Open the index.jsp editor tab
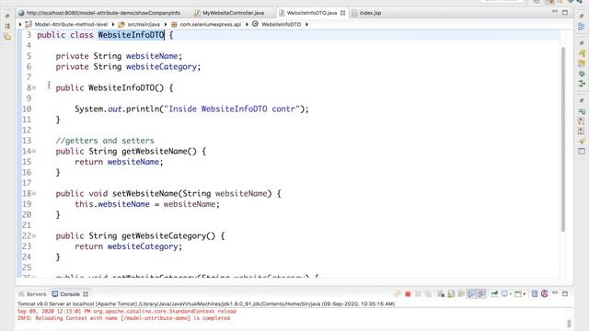This screenshot has height=331, width=589. coord(366,13)
